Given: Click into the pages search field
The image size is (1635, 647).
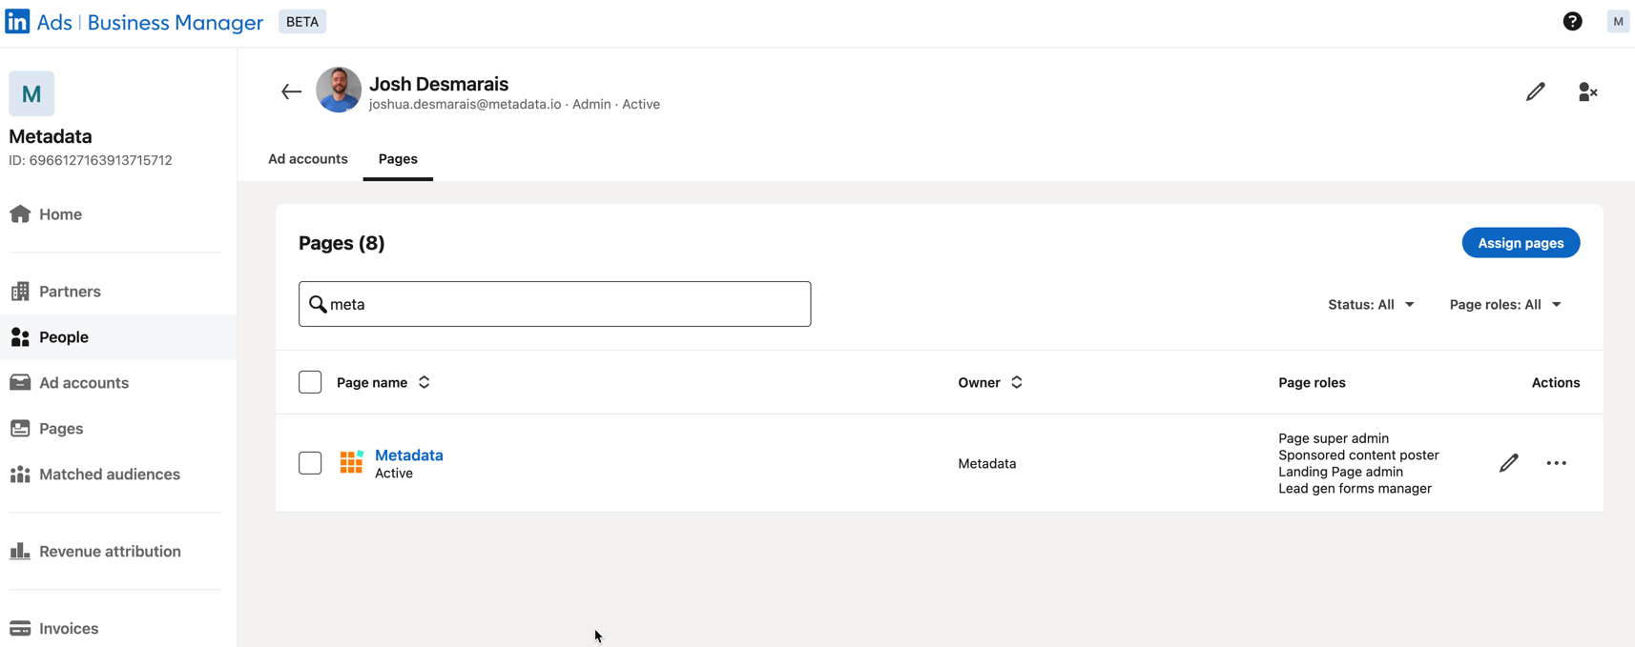Looking at the screenshot, I should [x=563, y=304].
